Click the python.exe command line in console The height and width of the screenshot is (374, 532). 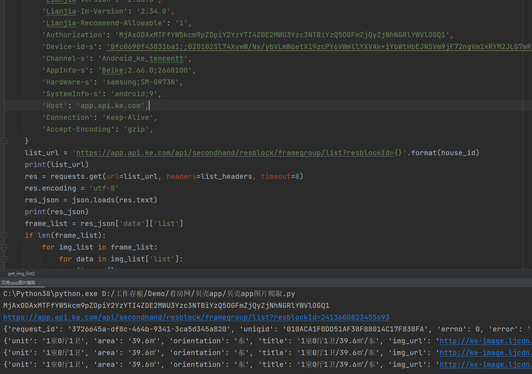(x=149, y=294)
